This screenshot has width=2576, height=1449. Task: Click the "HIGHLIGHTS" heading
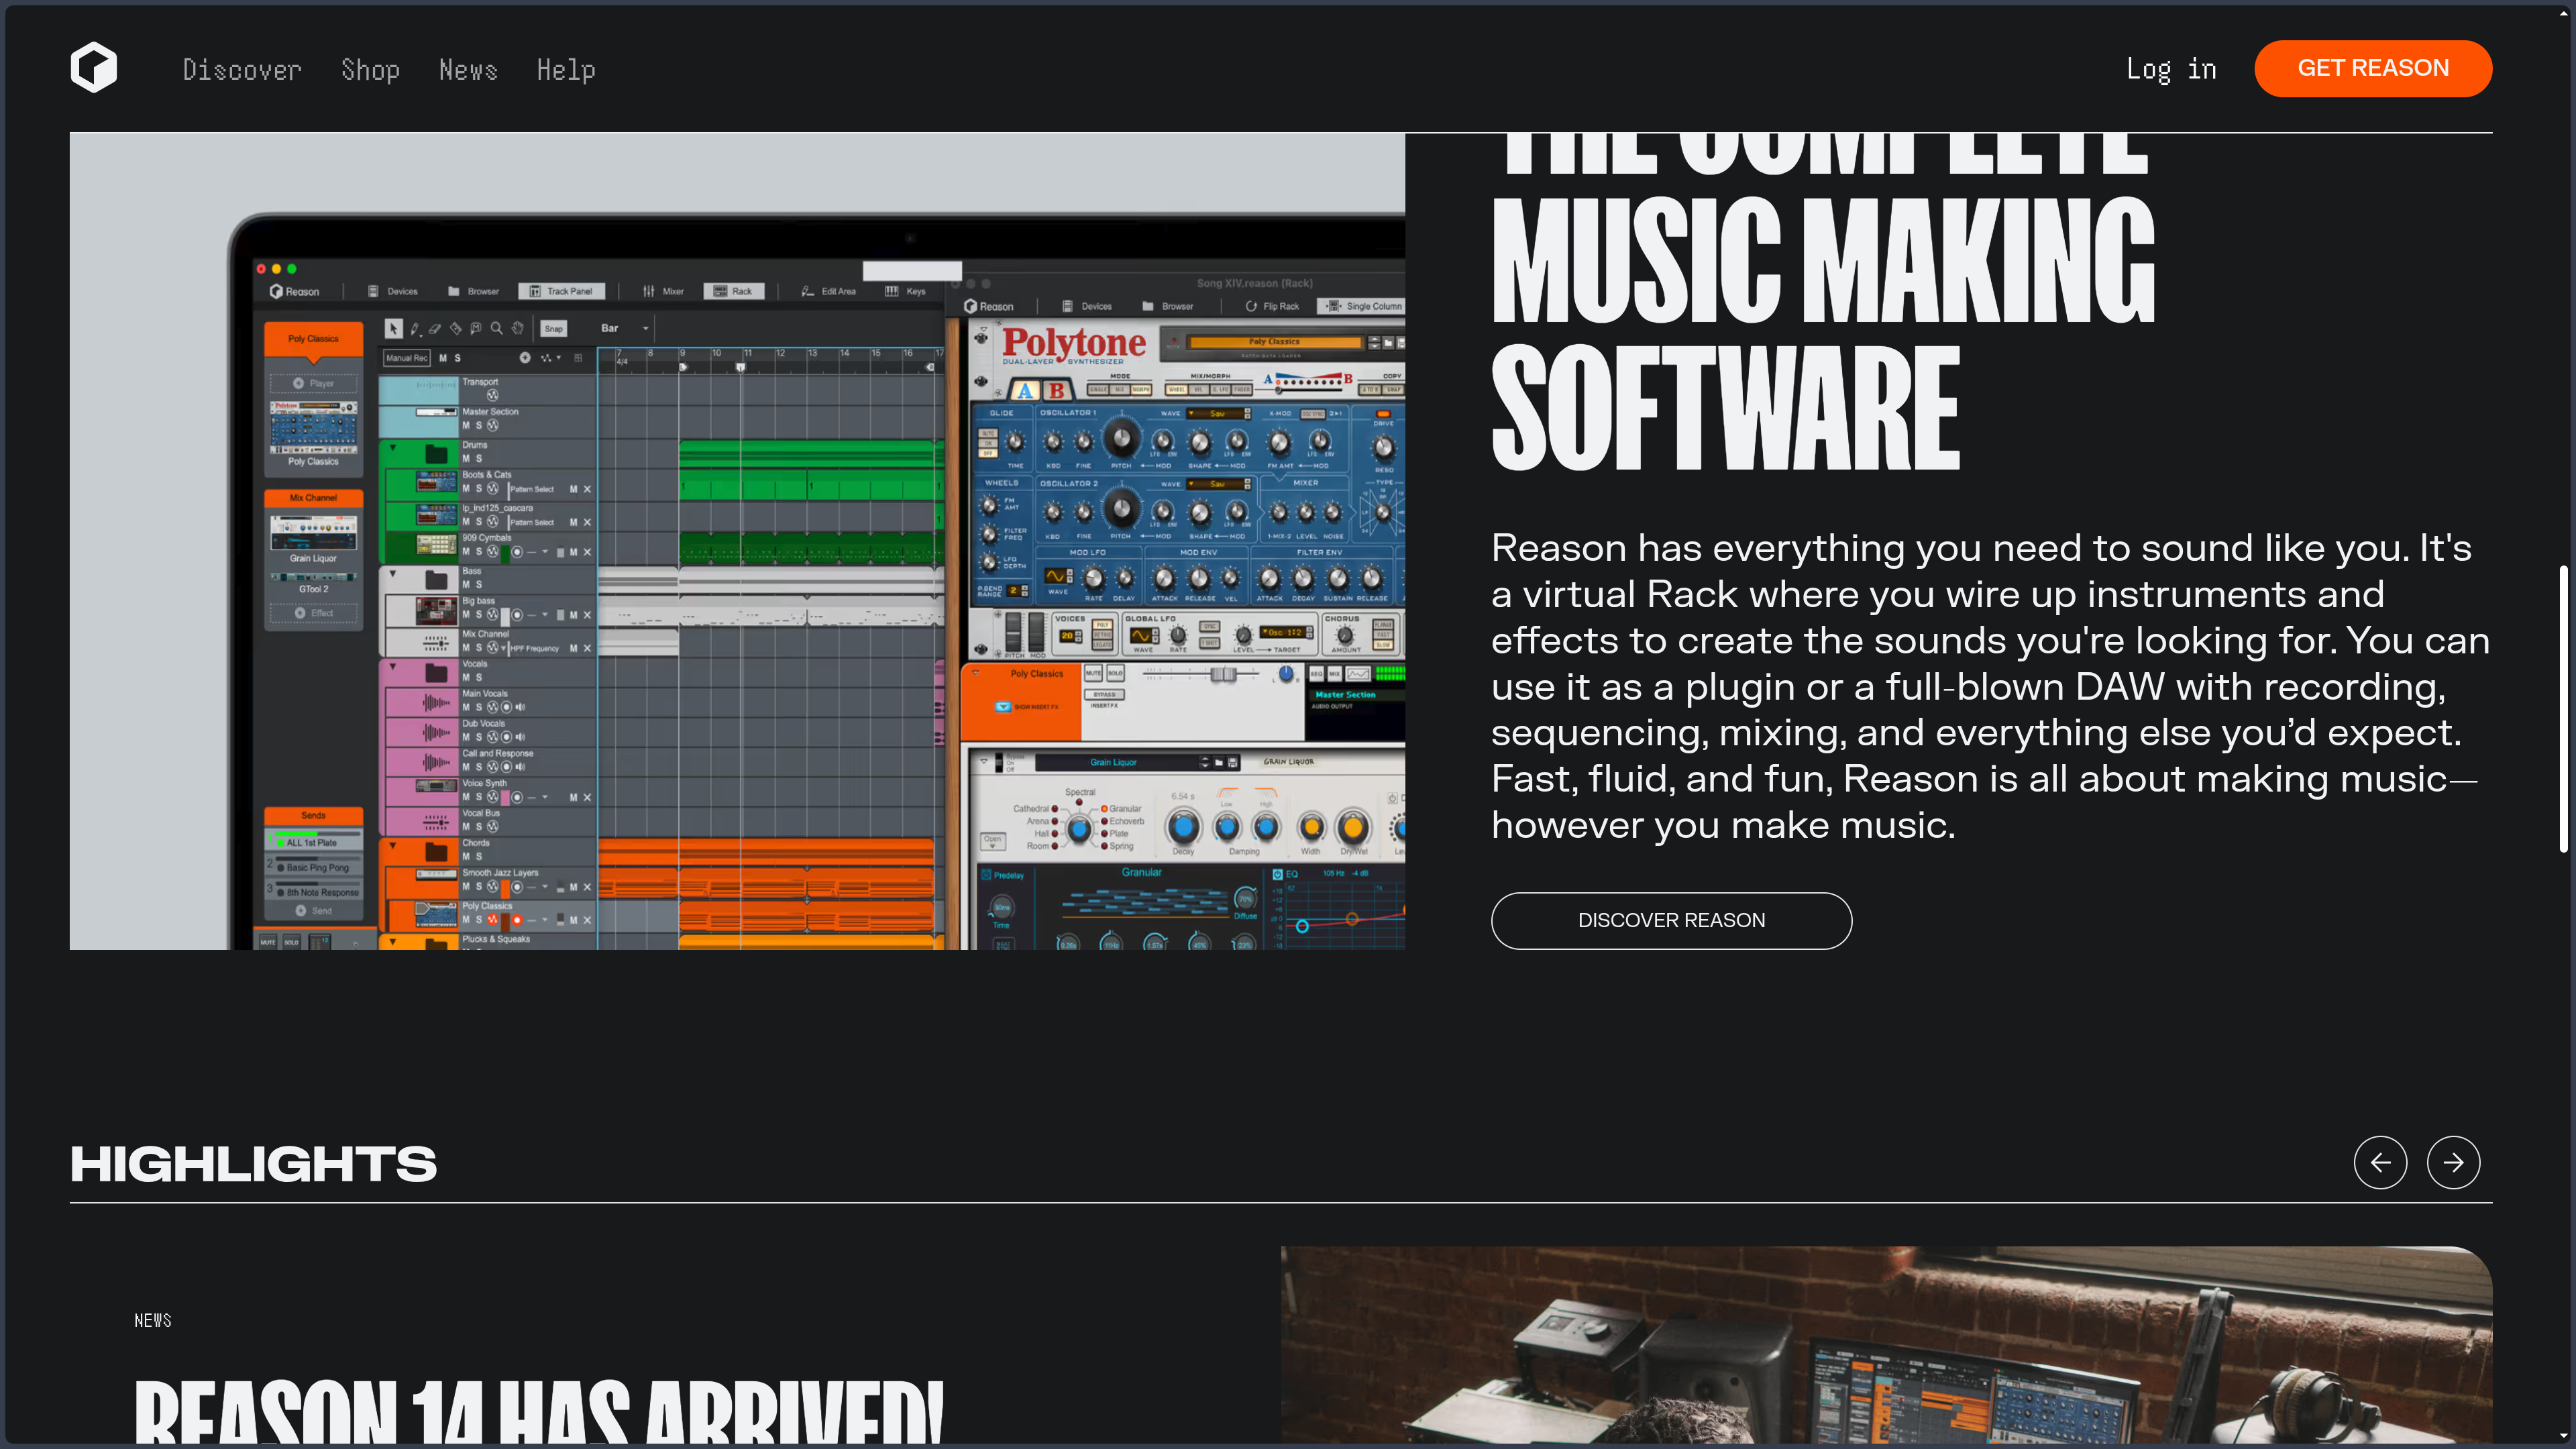[x=254, y=1163]
